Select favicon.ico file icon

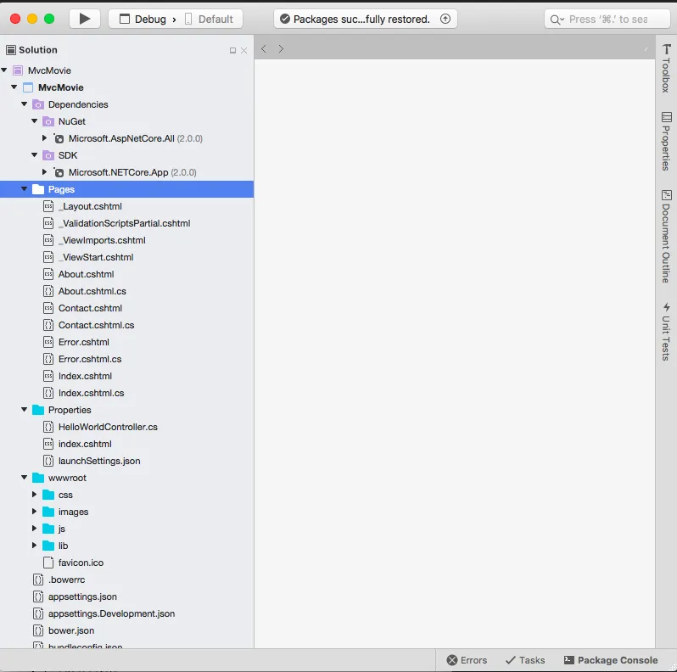(x=49, y=563)
